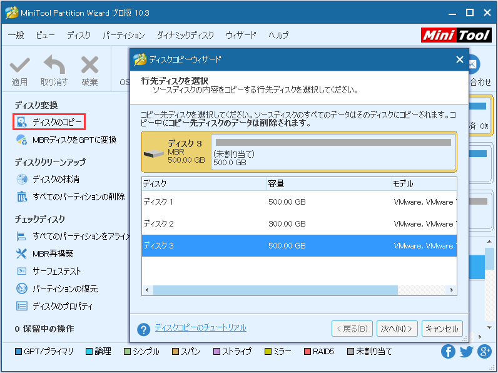Viewport: 498px width, 373px height.
Task: Click the help question mark icon in wizard
Action: 143,329
